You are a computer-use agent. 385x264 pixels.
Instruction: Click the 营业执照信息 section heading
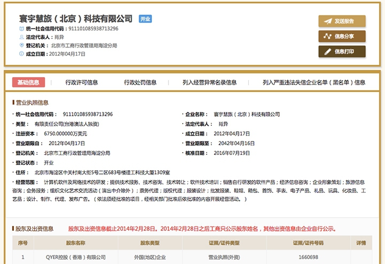(x=32, y=103)
